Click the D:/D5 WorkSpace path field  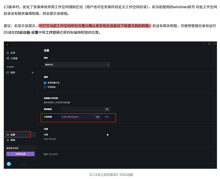[77, 117]
